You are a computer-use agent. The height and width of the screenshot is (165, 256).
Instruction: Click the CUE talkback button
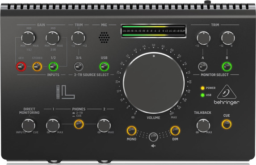(x=227, y=124)
